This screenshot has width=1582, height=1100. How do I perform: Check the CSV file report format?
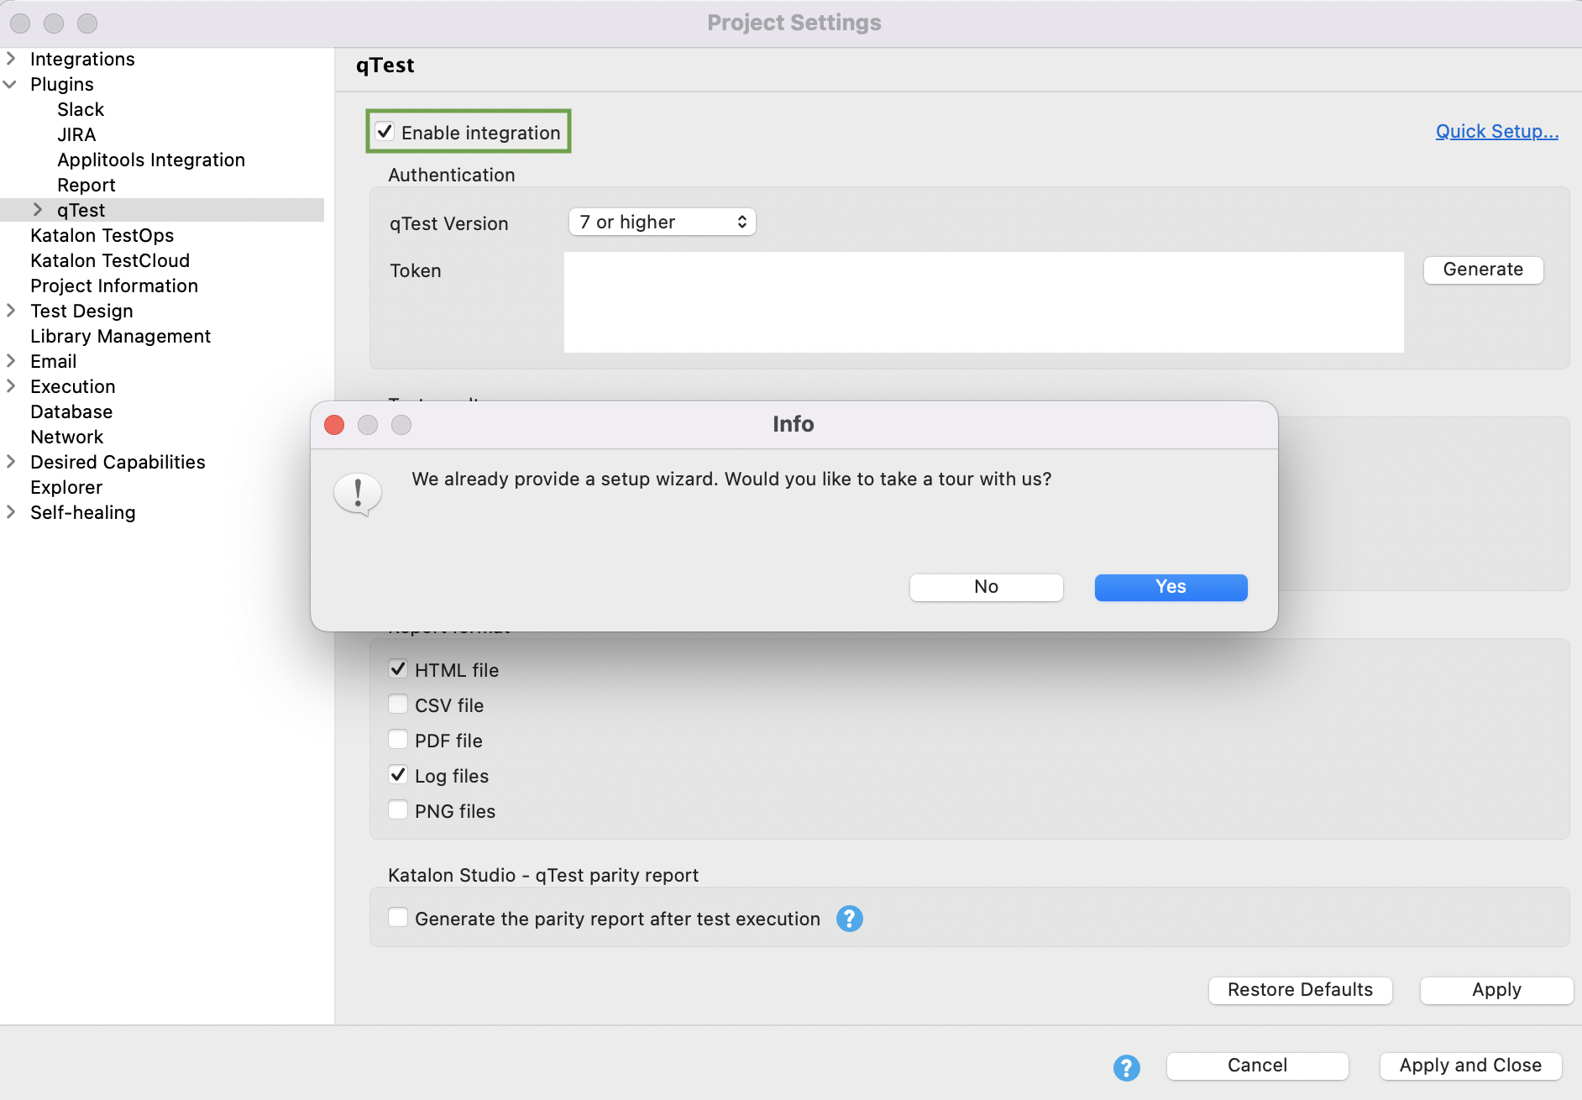[x=398, y=704]
